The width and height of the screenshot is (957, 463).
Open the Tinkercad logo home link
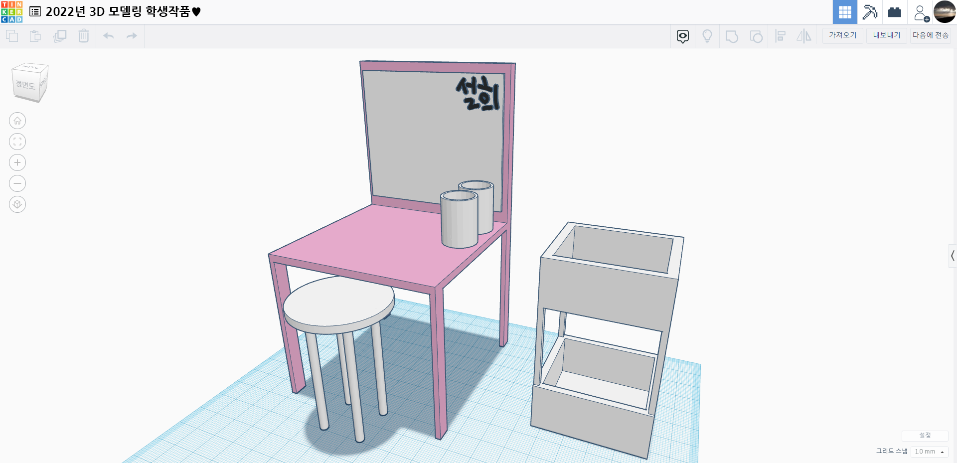click(12, 12)
